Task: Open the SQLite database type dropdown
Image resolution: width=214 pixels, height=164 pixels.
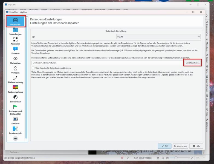Action: pyautogui.click(x=158, y=37)
